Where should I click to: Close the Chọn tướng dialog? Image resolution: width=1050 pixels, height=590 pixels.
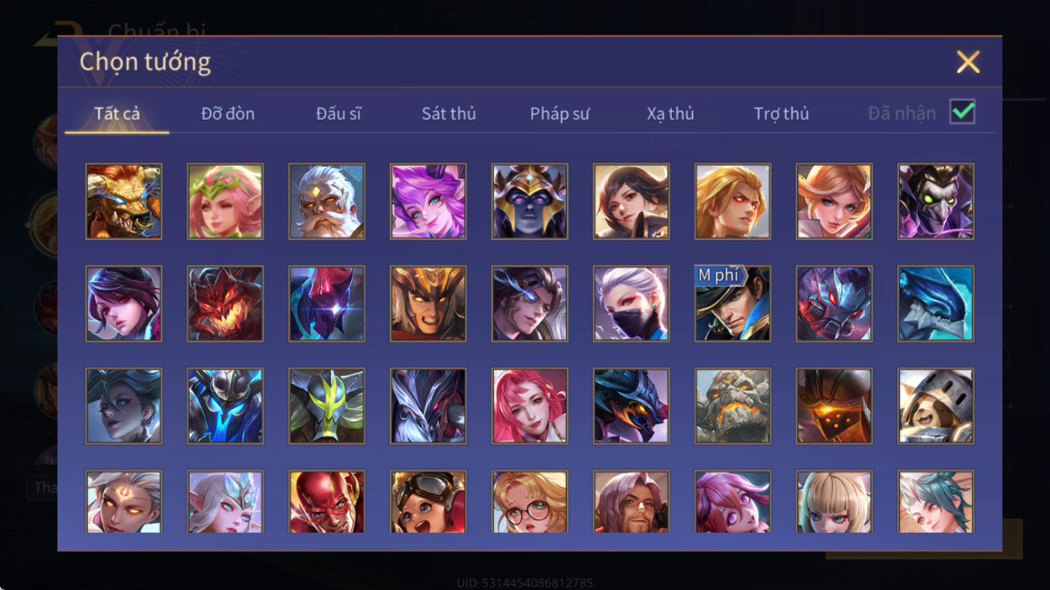(x=968, y=62)
